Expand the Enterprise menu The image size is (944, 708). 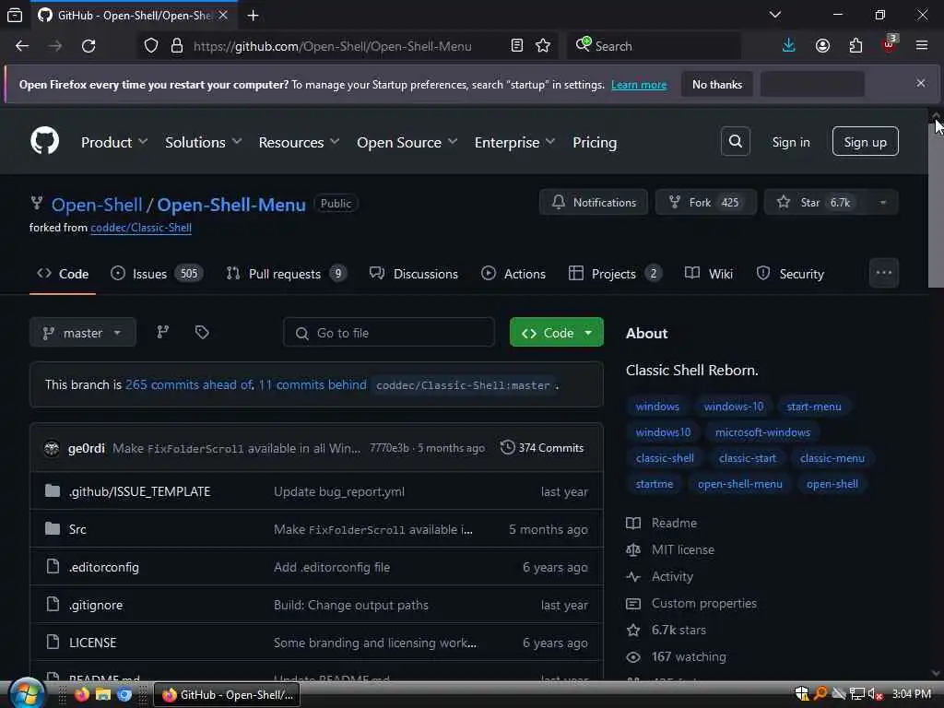tap(514, 143)
